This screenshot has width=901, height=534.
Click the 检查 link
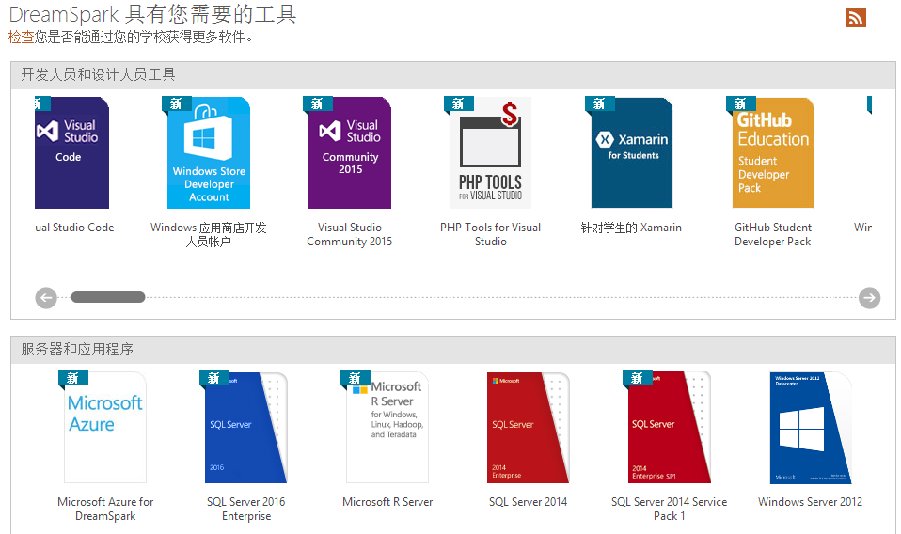pos(22,38)
